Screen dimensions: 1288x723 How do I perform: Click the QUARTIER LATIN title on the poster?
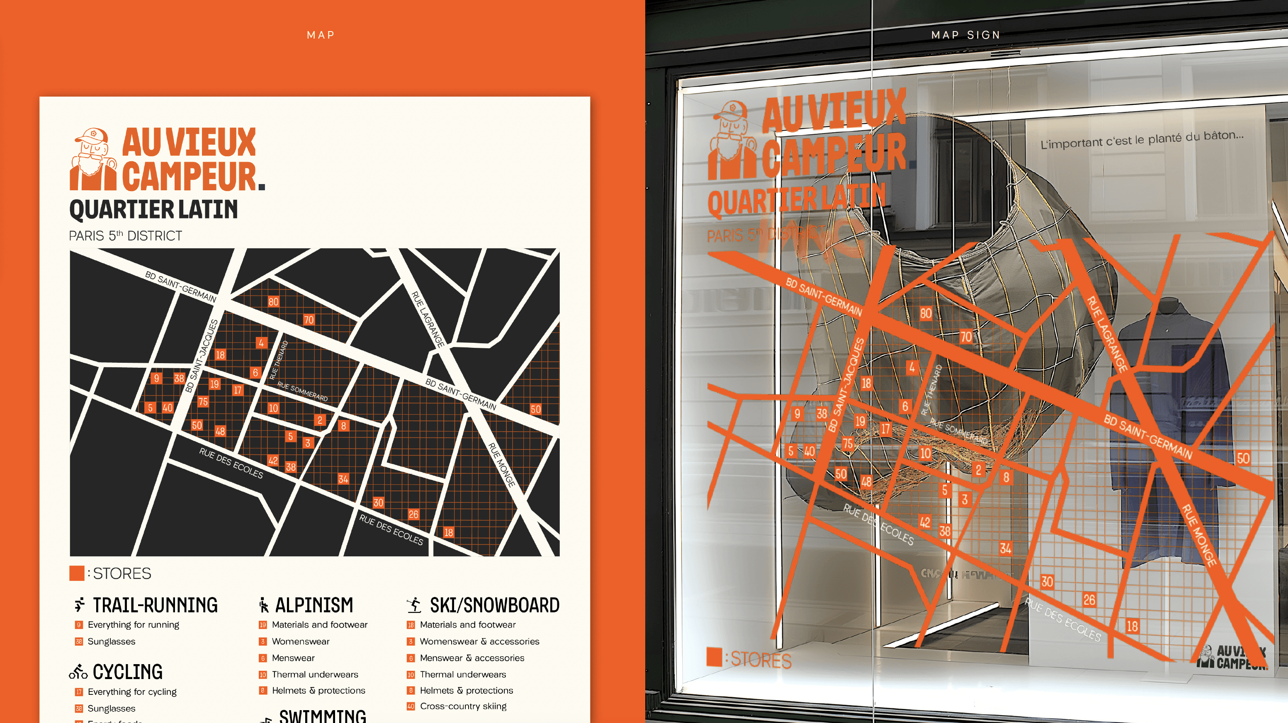click(x=153, y=209)
